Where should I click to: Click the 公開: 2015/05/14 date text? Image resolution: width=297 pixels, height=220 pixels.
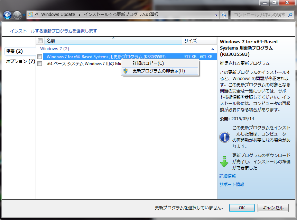[x=237, y=119]
